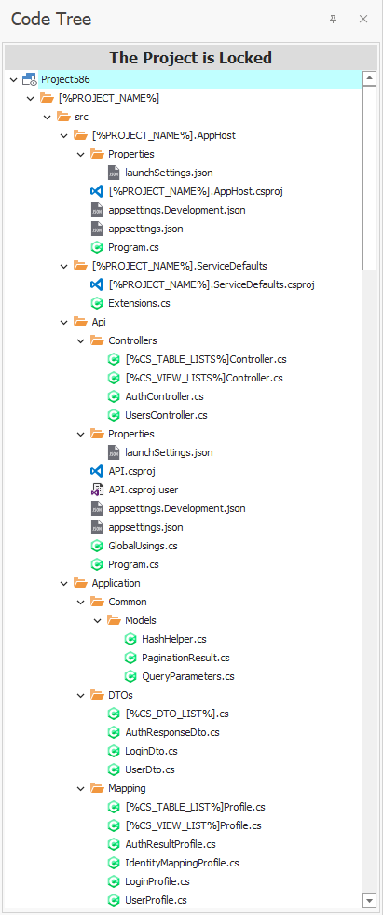The height and width of the screenshot is (915, 383).
Task: Collapse the Mapping folder node
Action: click(x=81, y=788)
